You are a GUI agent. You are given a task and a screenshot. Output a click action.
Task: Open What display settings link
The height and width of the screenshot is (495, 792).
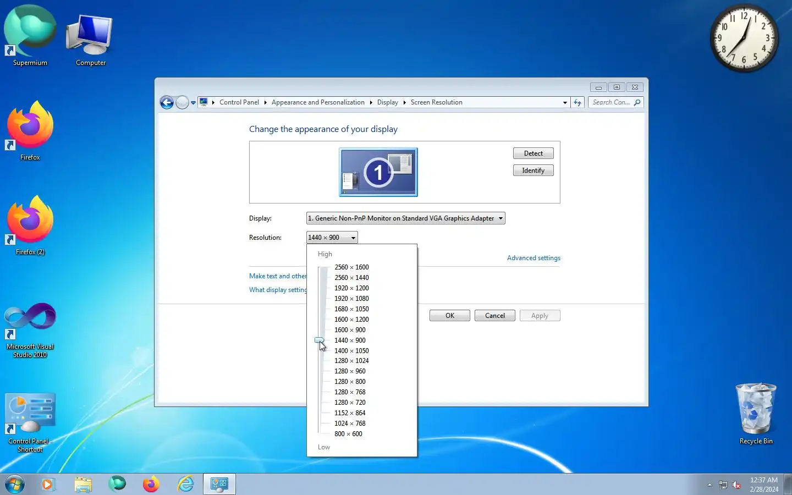point(278,290)
